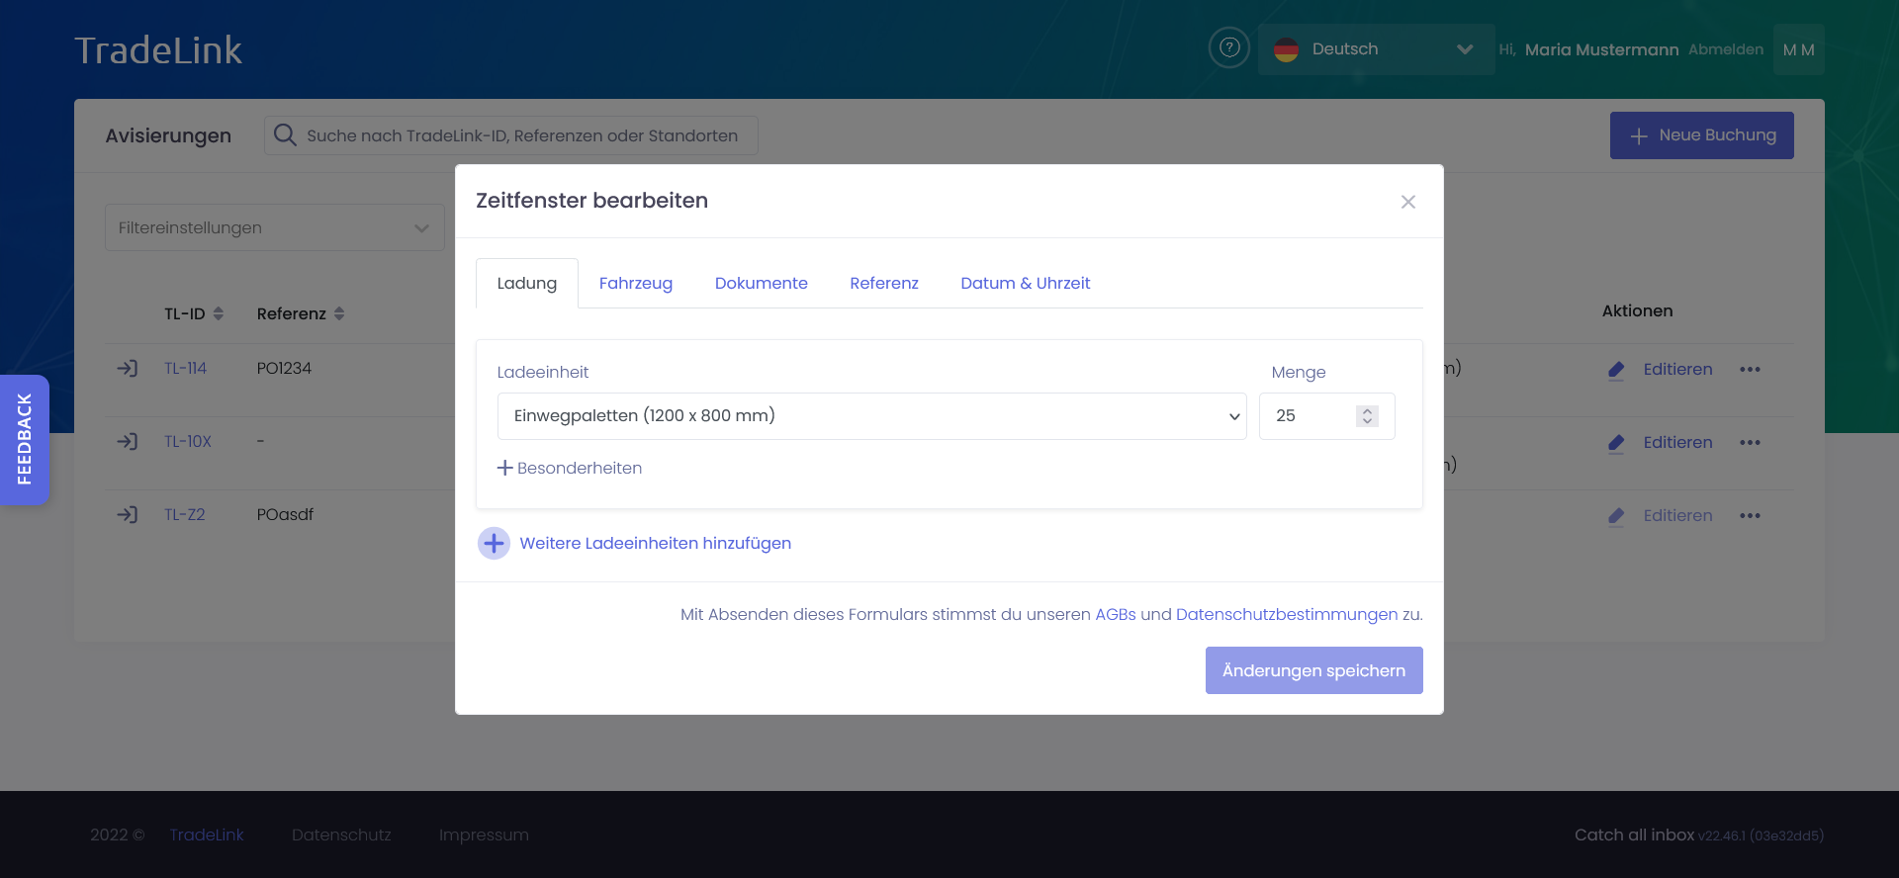The width and height of the screenshot is (1899, 878).
Task: Close the Zeitfenster bearbeiten dialog
Action: 1407,202
